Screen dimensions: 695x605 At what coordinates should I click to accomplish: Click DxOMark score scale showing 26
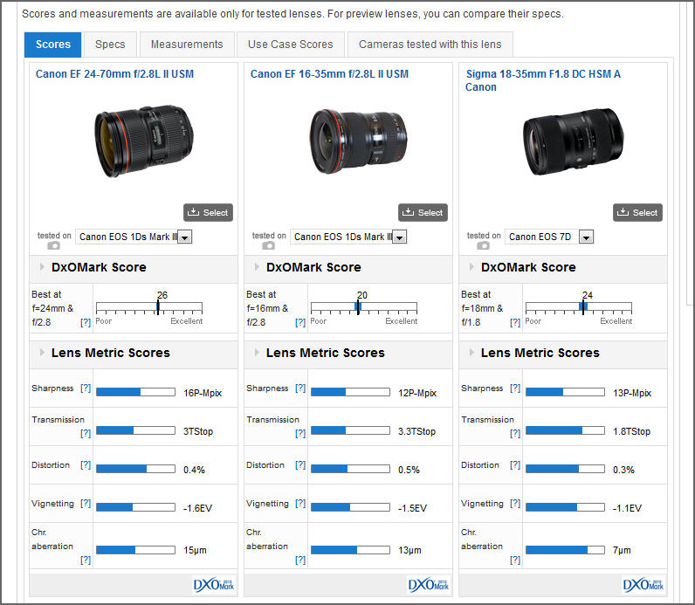pyautogui.click(x=149, y=307)
